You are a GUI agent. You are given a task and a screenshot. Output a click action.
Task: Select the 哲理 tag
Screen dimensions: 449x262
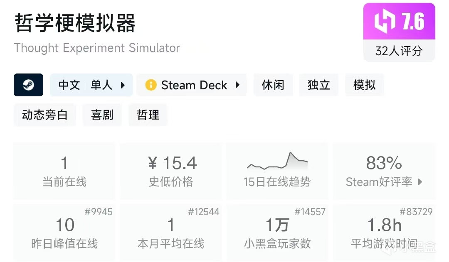pyautogui.click(x=148, y=115)
